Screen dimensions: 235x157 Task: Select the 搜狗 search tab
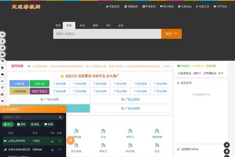click(x=95, y=26)
